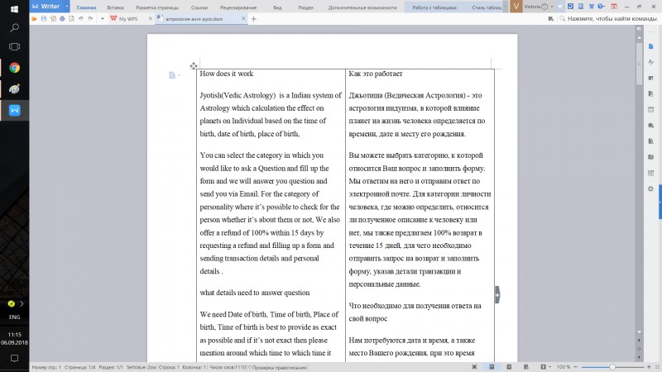Click the paragraph layout icon beside table

coord(172,75)
